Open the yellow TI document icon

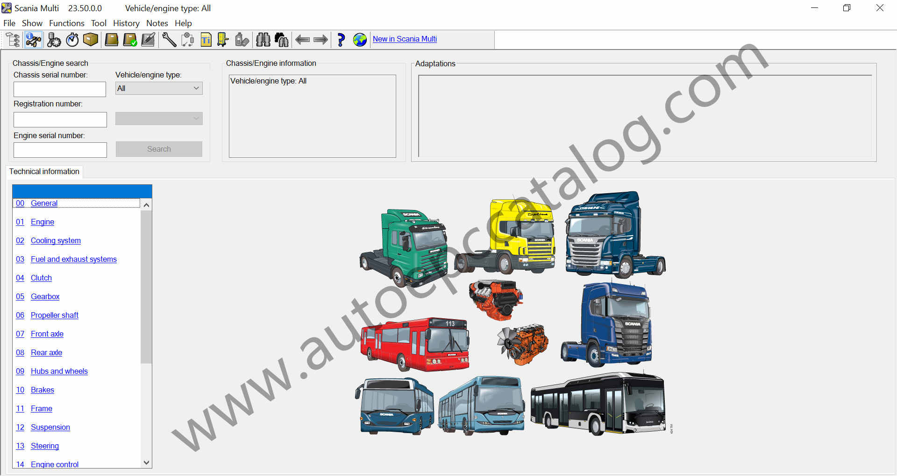(x=206, y=40)
